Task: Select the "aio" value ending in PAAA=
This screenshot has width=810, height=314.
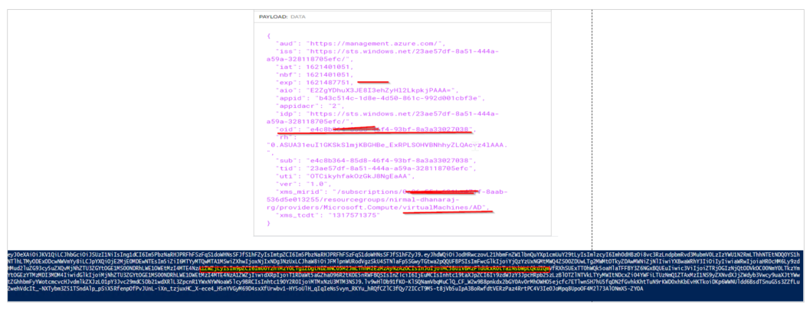Action: (x=382, y=90)
